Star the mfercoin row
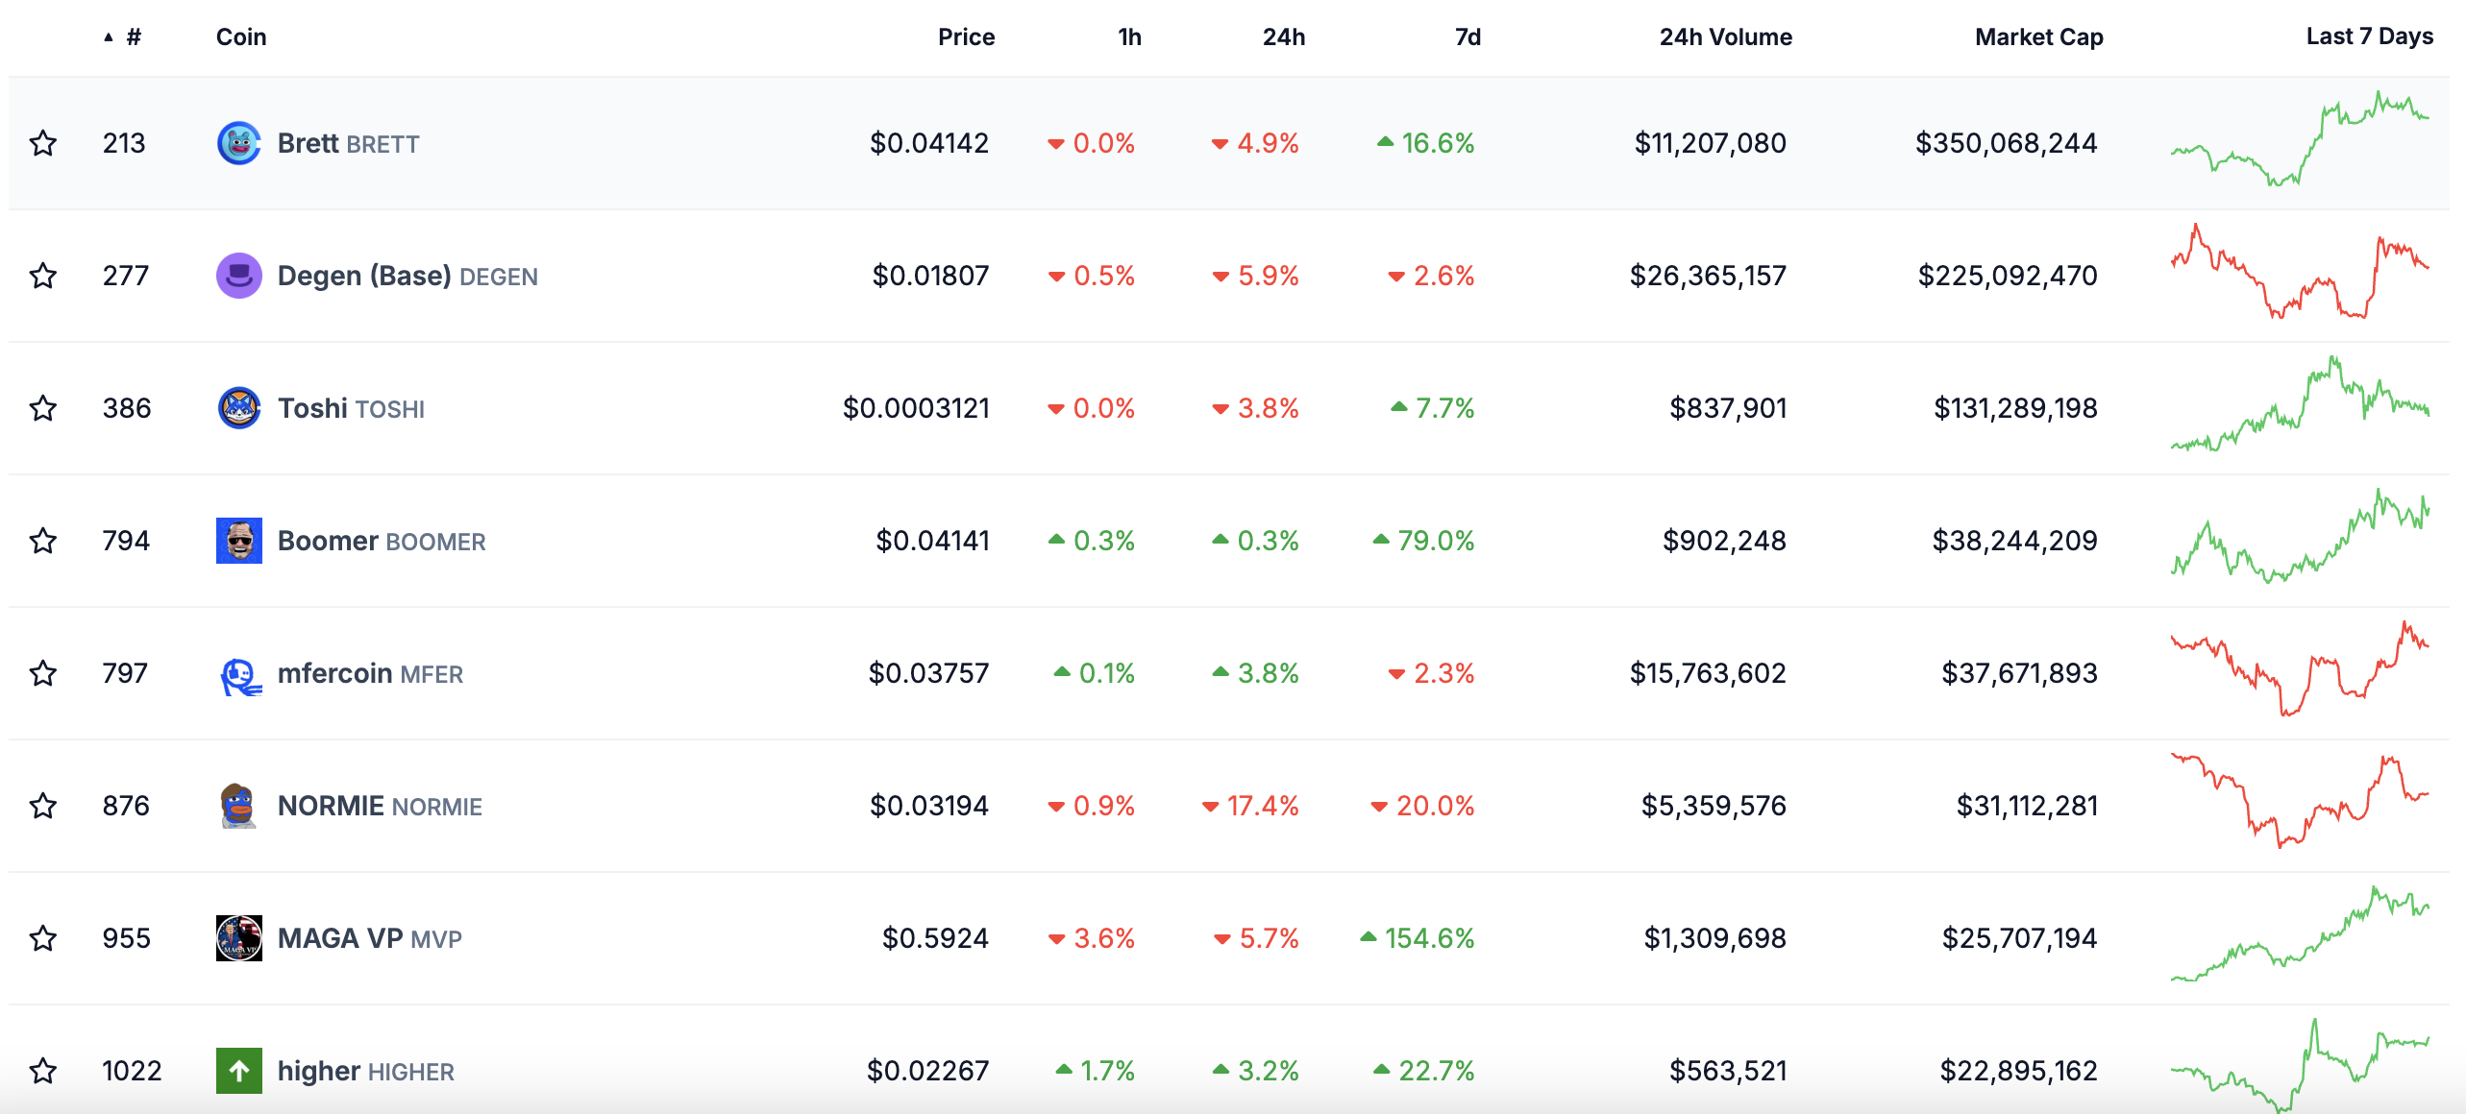This screenshot has width=2466, height=1114. click(43, 673)
